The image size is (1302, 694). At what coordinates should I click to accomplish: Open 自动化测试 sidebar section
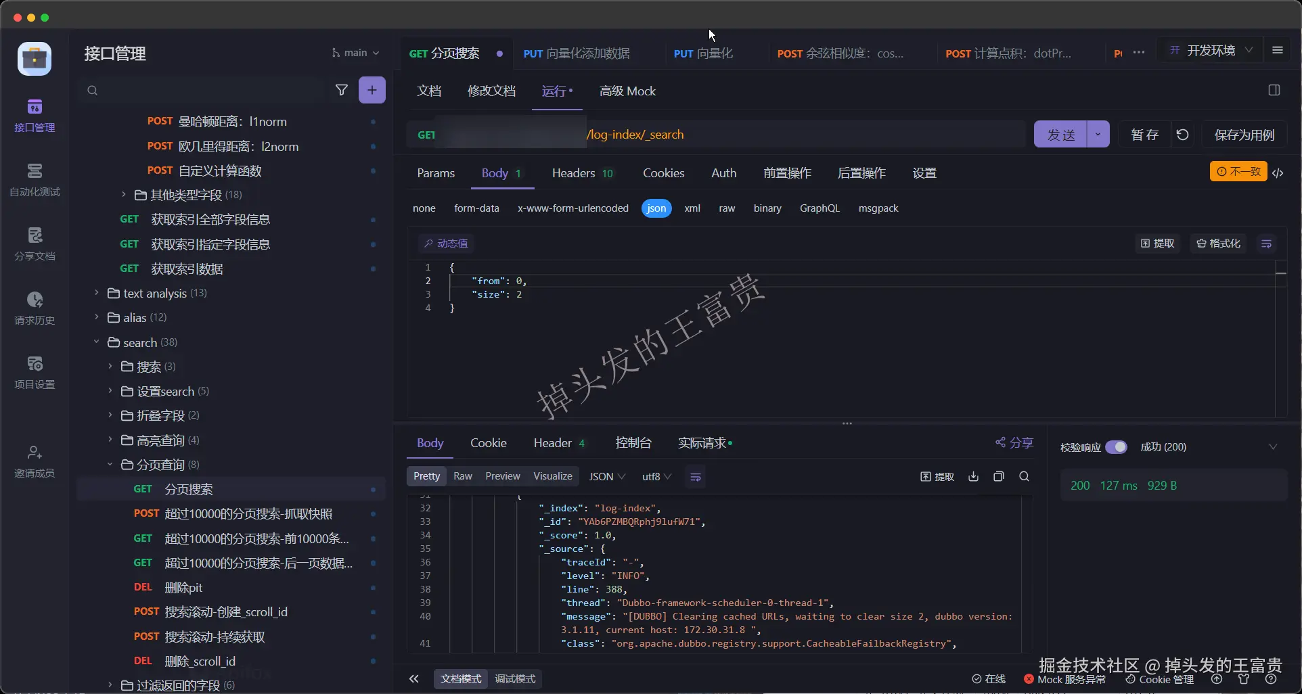pos(35,179)
